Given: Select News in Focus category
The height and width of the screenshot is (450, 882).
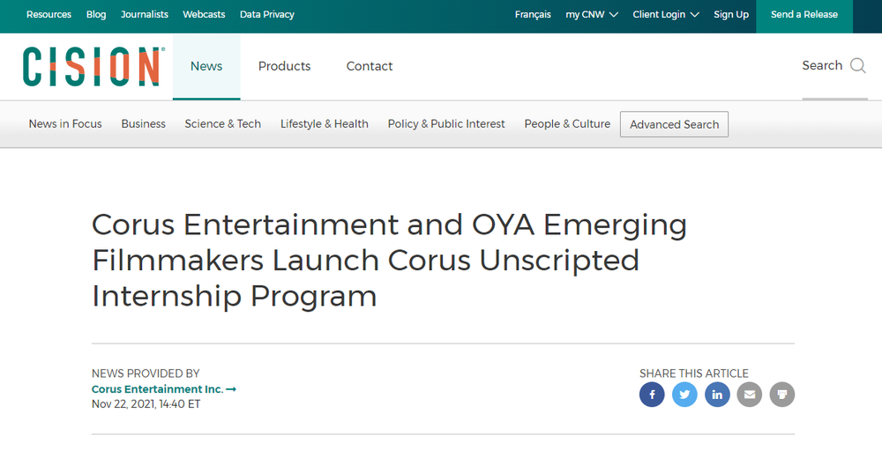Looking at the screenshot, I should (65, 123).
